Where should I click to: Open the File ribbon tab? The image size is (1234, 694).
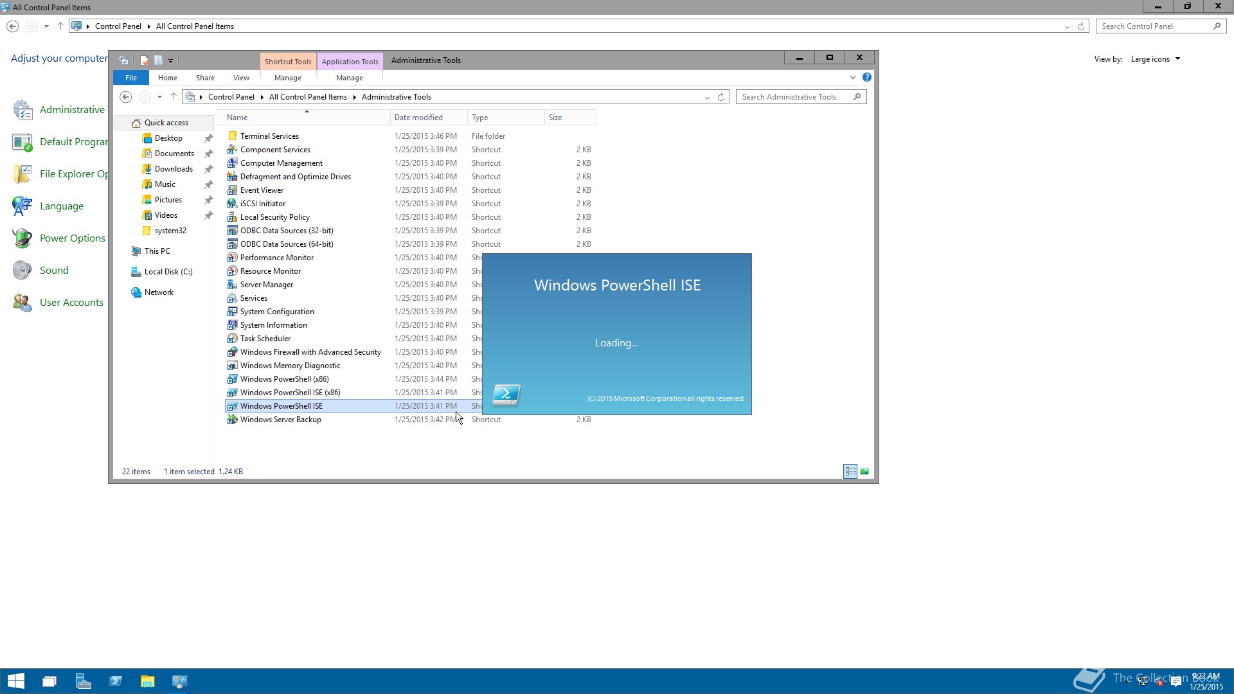point(131,78)
